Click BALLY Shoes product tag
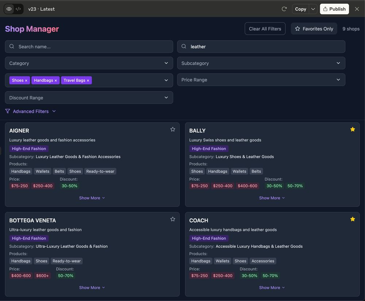Viewport: 365px width, 301px height. pos(197,171)
